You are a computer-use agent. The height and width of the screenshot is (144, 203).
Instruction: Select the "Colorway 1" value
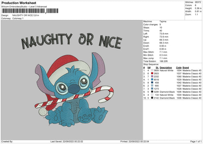18,18
